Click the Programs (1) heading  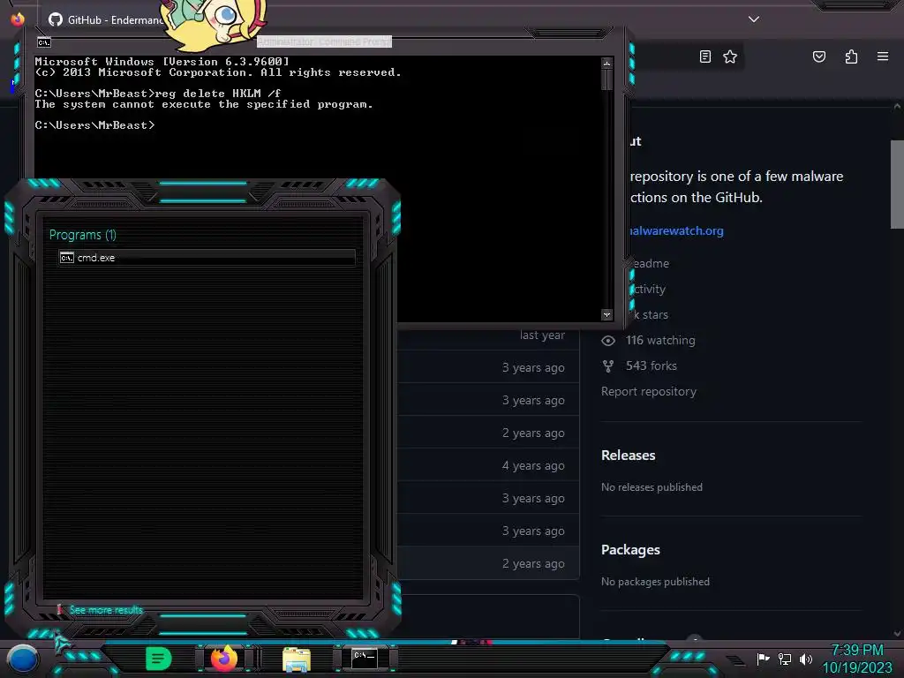82,235
